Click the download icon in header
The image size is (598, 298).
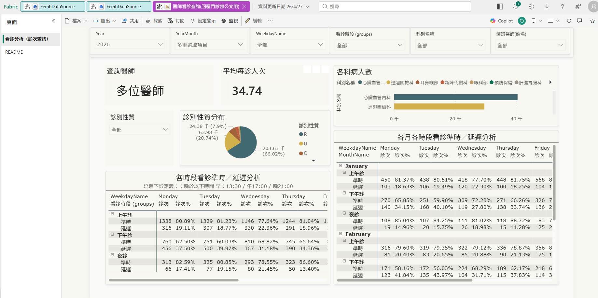tap(547, 7)
